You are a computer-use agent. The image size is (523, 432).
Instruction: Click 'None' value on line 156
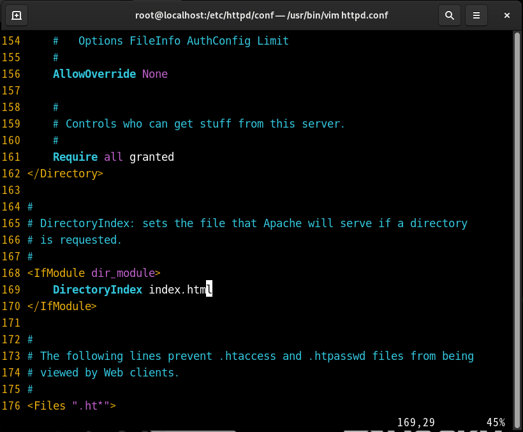(x=155, y=74)
